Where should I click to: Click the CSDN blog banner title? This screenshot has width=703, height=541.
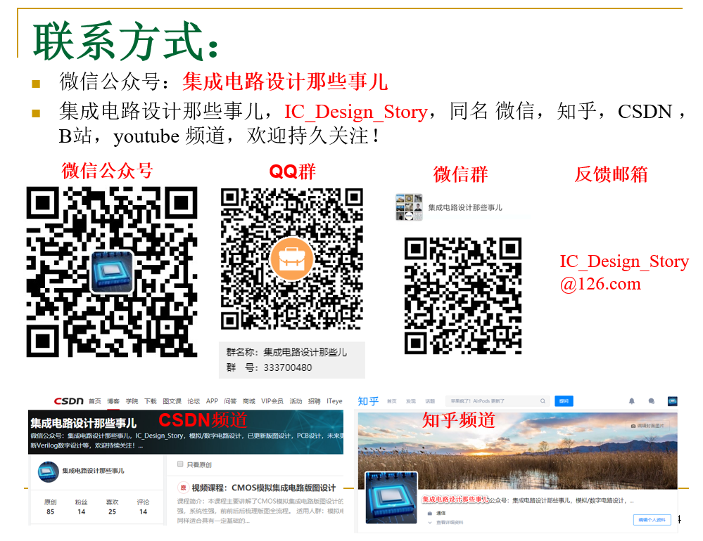click(84, 423)
